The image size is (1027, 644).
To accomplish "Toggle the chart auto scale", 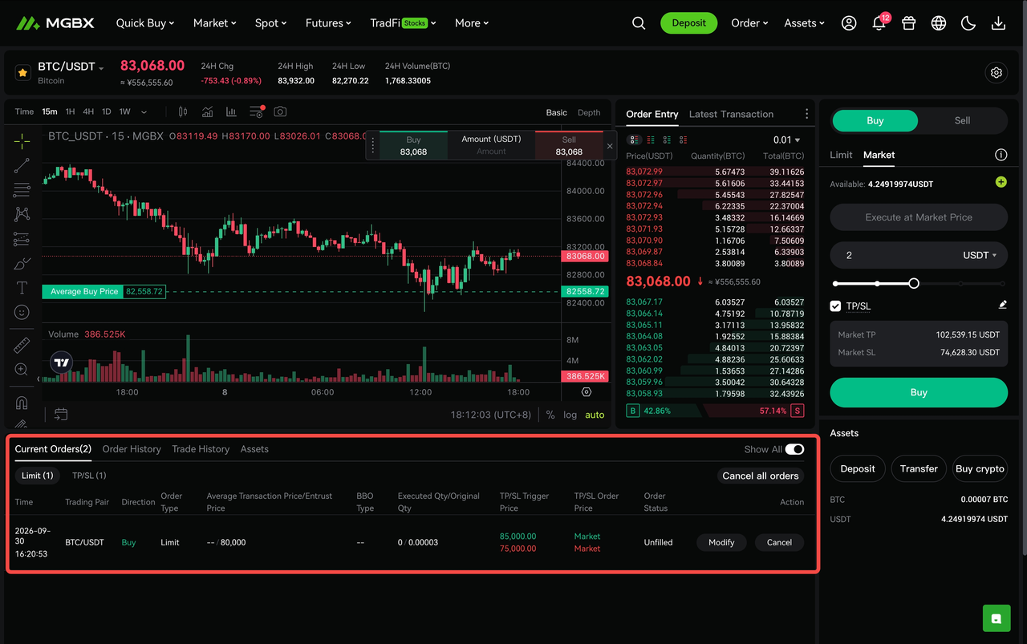I will click(x=595, y=415).
